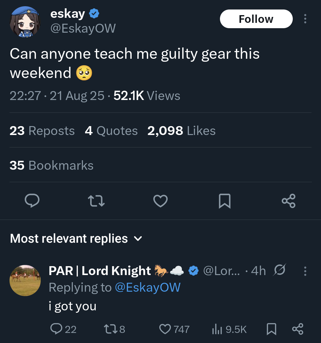Open more options for eskay's post
321x343 pixels.
click(x=305, y=19)
